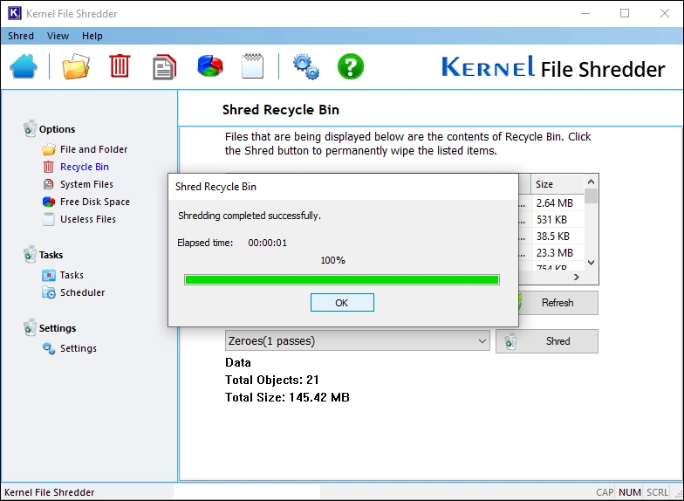Open Settings via the gears toolbar icon
This screenshot has width=684, height=501.
tap(305, 66)
